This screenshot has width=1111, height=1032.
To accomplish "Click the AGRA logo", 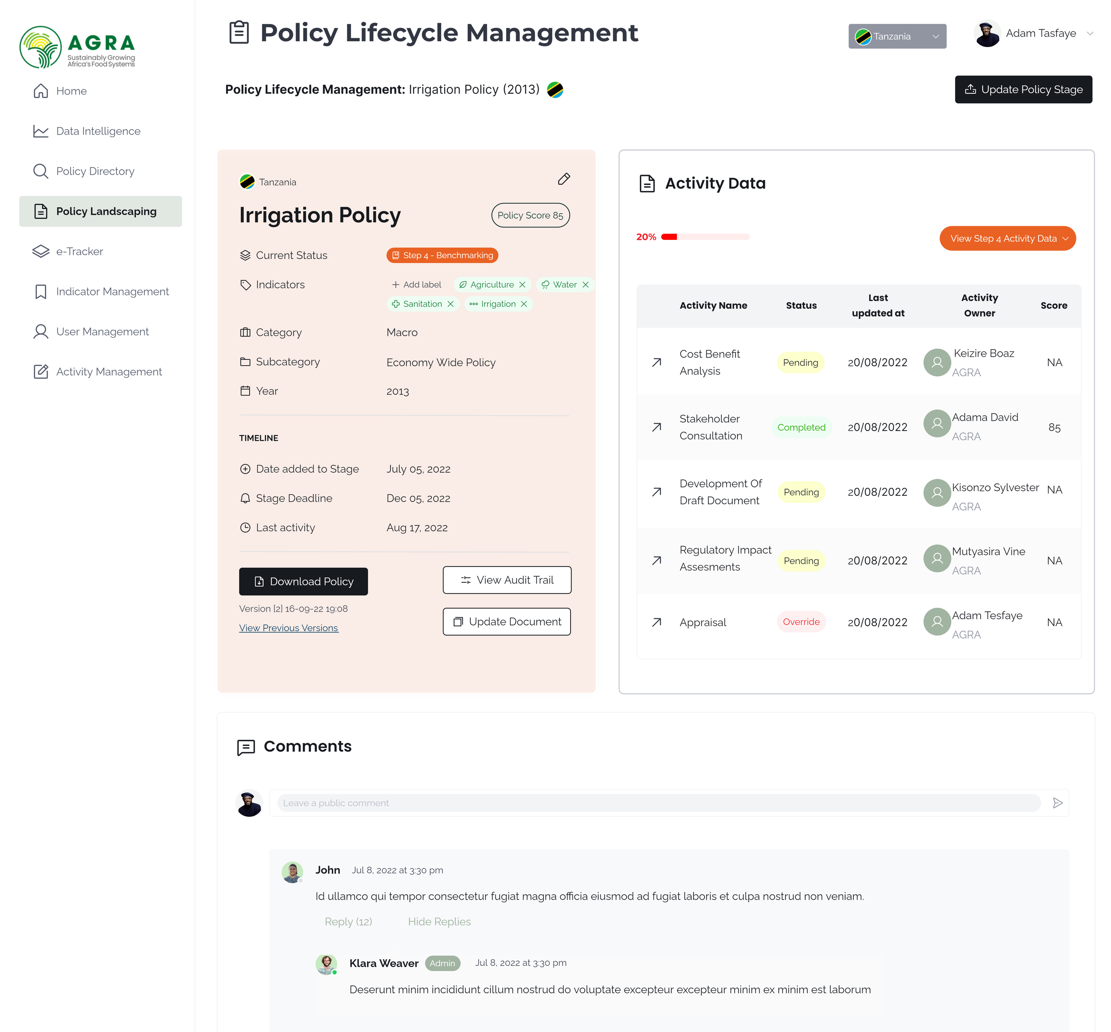I will point(77,48).
